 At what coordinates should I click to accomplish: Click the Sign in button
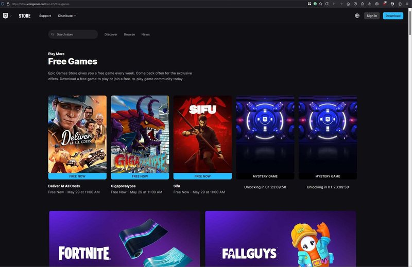tap(372, 16)
